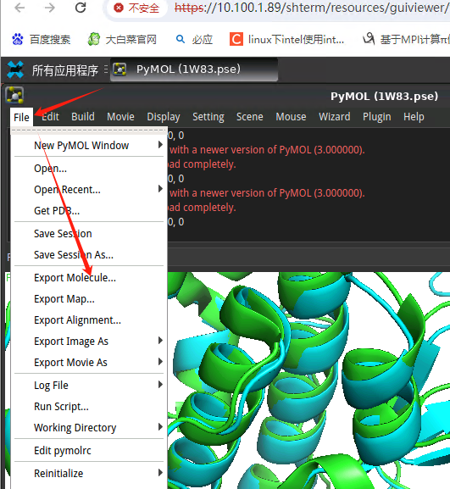Click the first red newer-version warning line
Viewport: 450px width, 489px height.
[267, 150]
